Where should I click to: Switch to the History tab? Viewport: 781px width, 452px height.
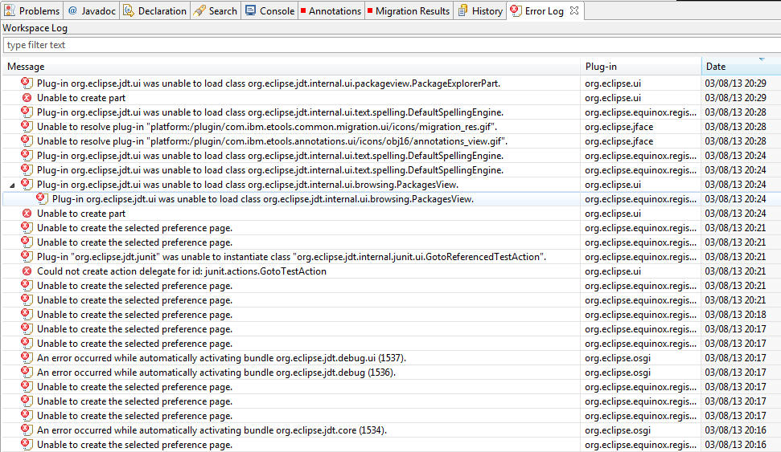tap(480, 10)
